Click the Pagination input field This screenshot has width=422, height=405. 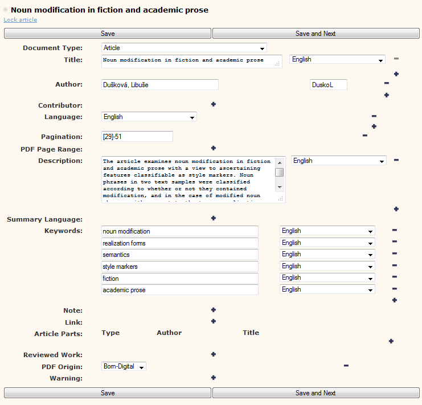click(x=137, y=137)
